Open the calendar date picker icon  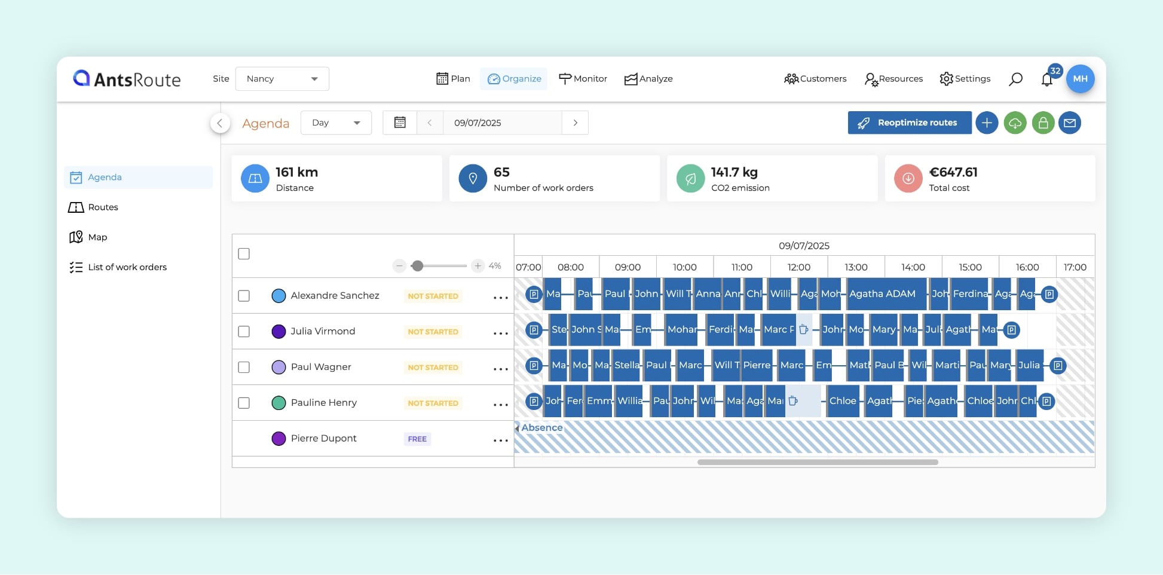(400, 123)
